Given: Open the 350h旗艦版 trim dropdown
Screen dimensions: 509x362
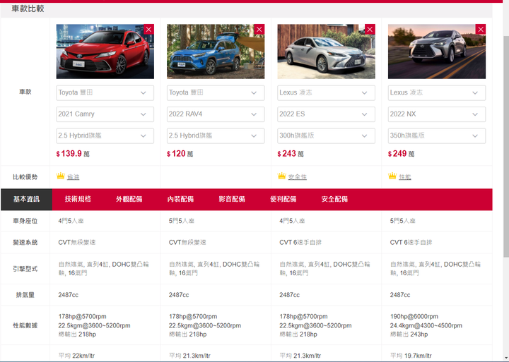Looking at the screenshot, I should click(x=437, y=135).
